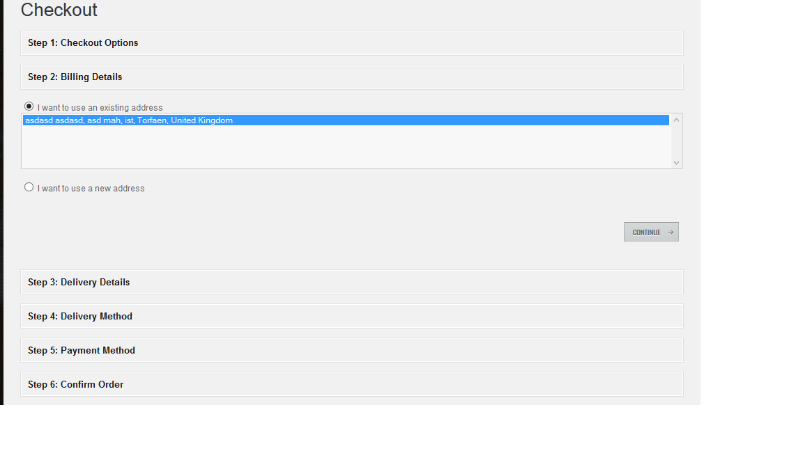This screenshot has width=803, height=451.
Task: Open Step 4: Delivery Method section
Action: (80, 317)
